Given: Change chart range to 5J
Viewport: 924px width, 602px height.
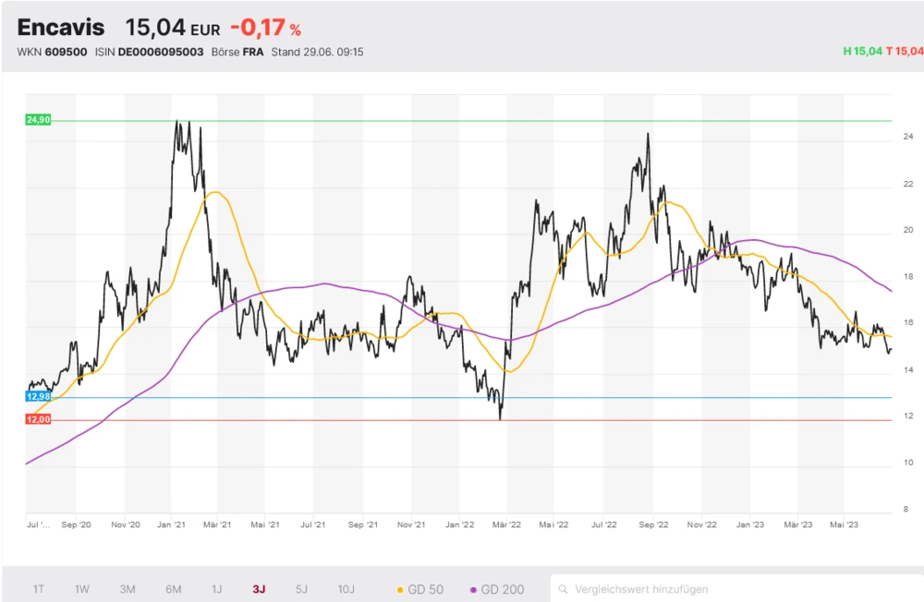Looking at the screenshot, I should click(301, 588).
